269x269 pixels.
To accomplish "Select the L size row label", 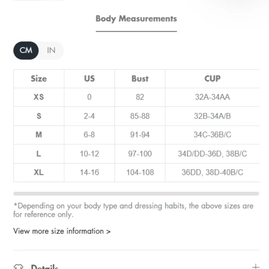I will pos(39,154).
